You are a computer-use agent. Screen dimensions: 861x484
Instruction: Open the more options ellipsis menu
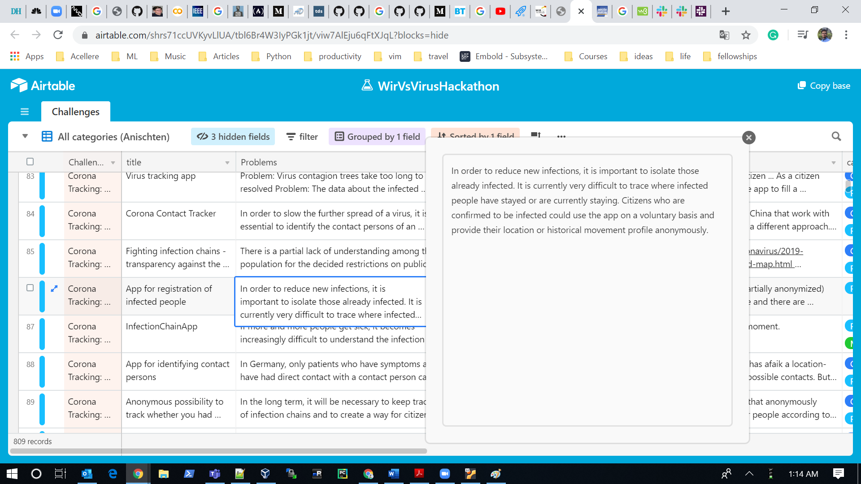click(561, 137)
